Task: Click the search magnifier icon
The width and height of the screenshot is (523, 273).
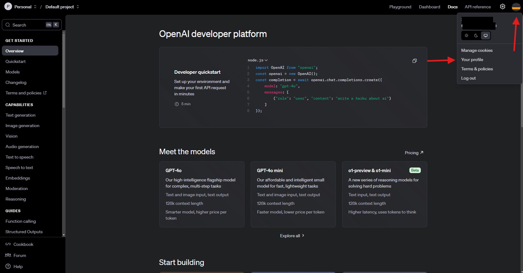Action: click(8, 25)
